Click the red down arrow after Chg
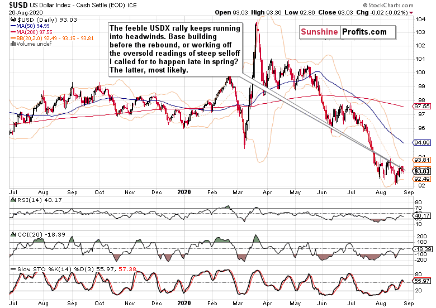This screenshot has width=436, height=308. tap(411, 12)
